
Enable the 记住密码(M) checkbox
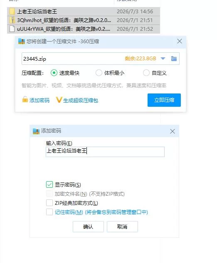click(x=49, y=212)
